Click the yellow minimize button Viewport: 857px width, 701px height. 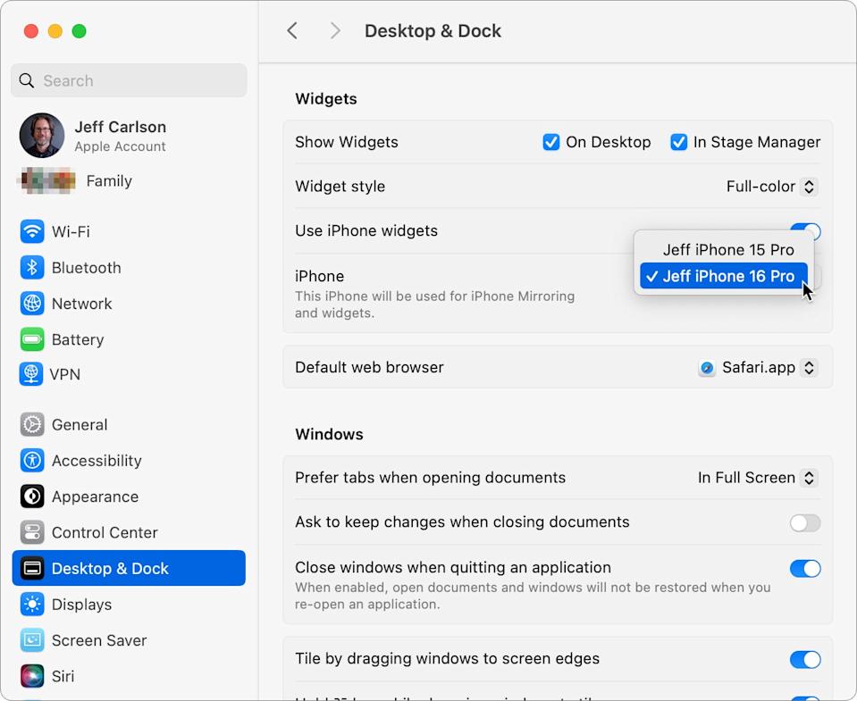click(55, 31)
